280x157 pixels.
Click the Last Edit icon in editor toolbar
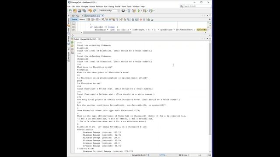(x=88, y=19)
